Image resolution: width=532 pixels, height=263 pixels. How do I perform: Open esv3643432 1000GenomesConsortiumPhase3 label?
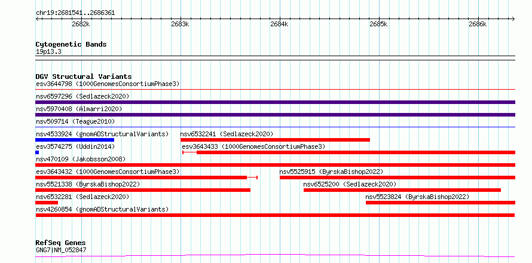pos(107,172)
